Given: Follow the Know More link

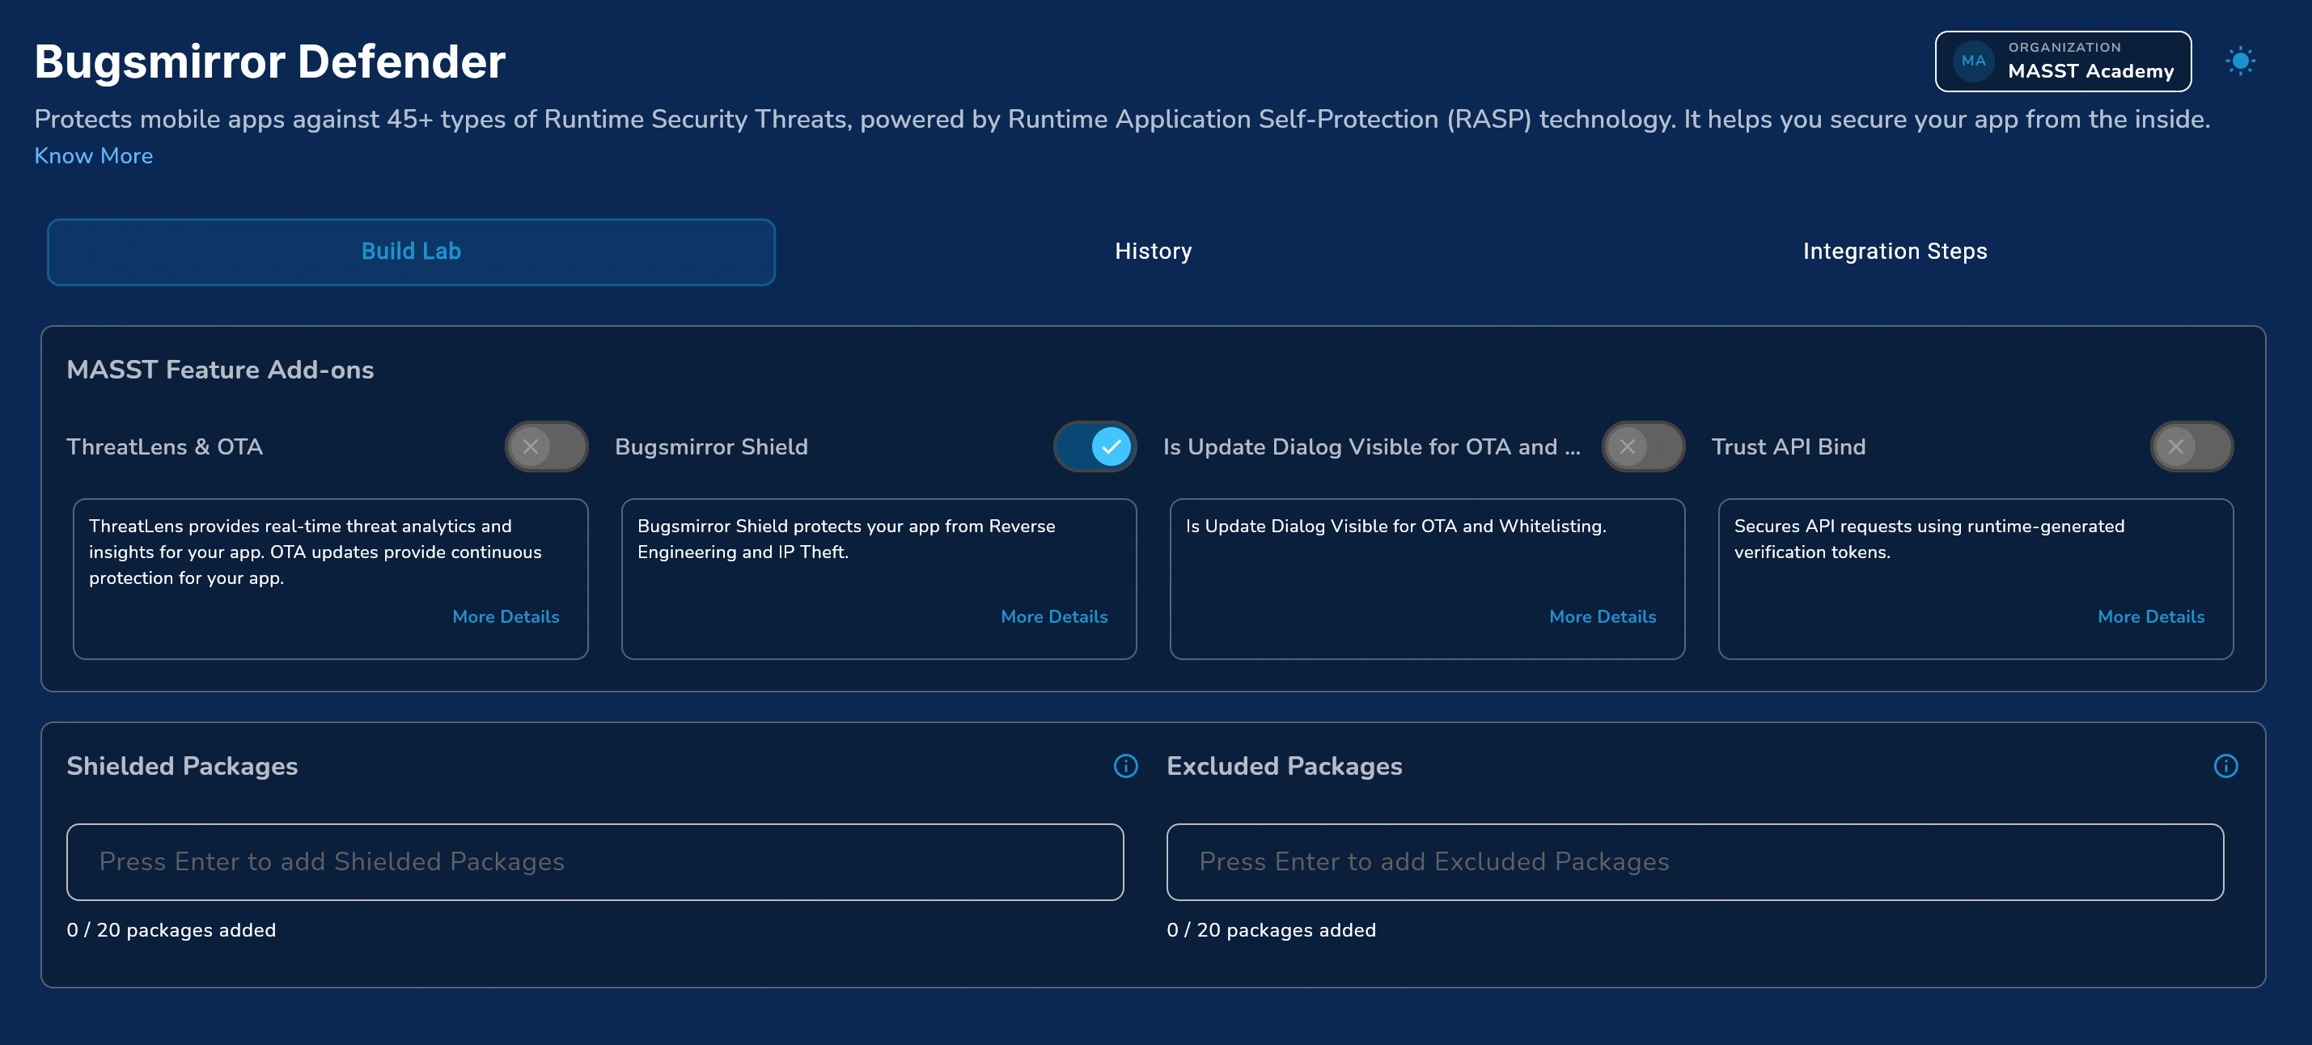Looking at the screenshot, I should 93,156.
